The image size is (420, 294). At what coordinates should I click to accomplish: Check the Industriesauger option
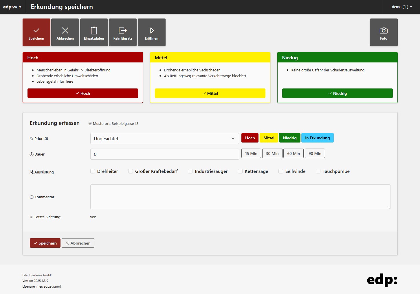coord(190,171)
